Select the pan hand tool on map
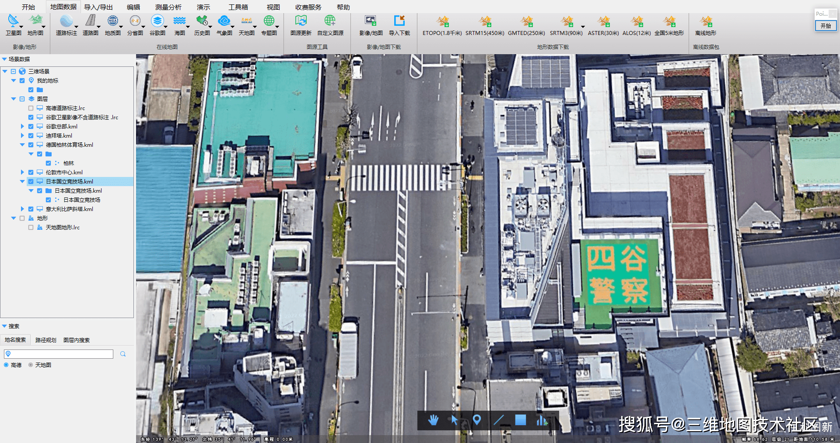 (433, 420)
